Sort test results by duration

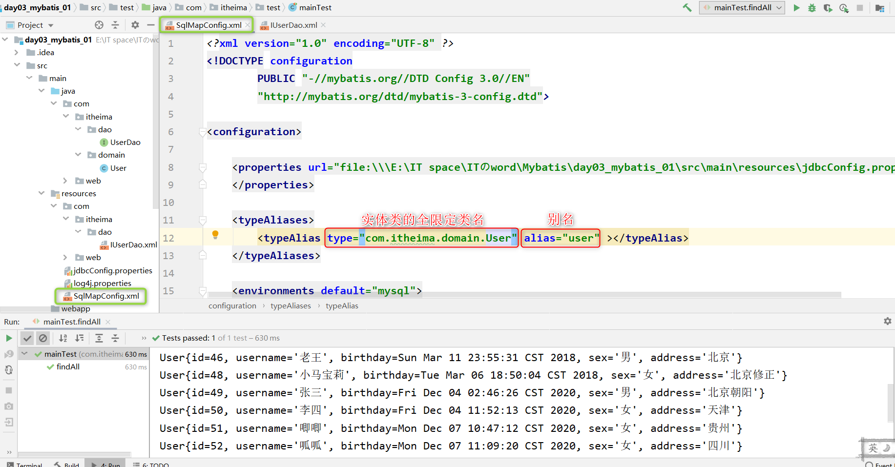[80, 338]
